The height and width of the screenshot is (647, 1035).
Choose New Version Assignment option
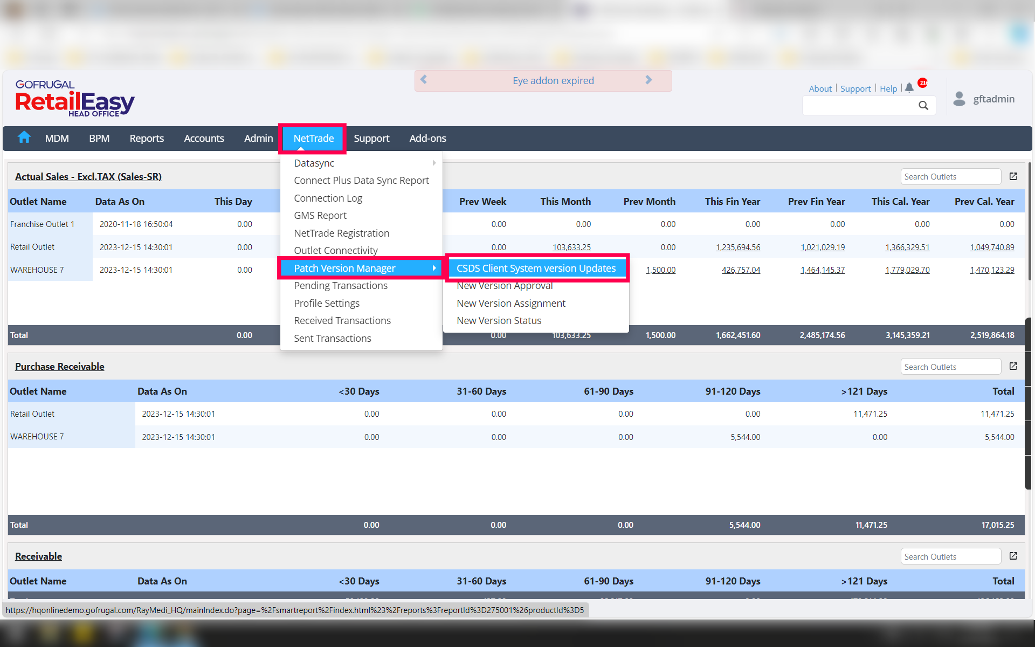pos(510,303)
